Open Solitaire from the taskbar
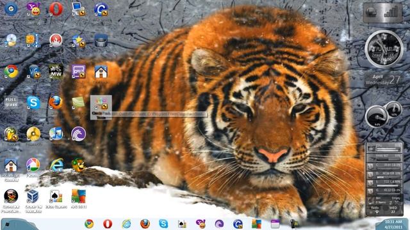Image resolution: width=410 pixels, height=230 pixels. 182,224
